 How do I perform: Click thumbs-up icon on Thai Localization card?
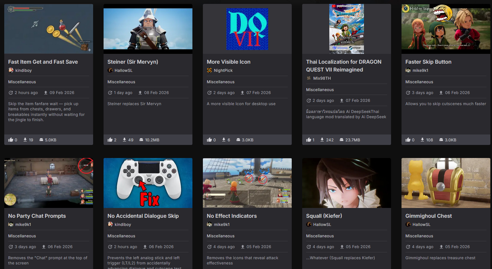click(309, 140)
